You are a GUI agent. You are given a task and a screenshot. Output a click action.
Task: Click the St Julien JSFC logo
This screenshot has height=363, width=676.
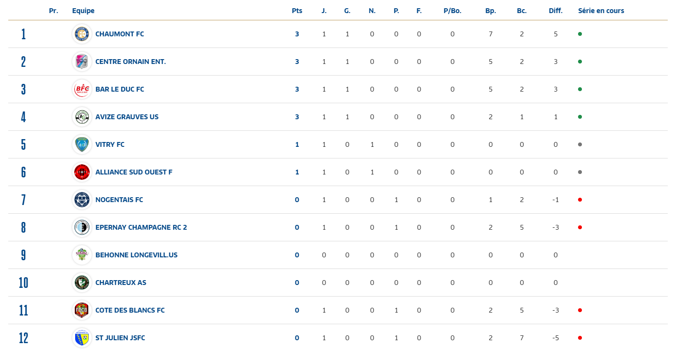point(82,338)
